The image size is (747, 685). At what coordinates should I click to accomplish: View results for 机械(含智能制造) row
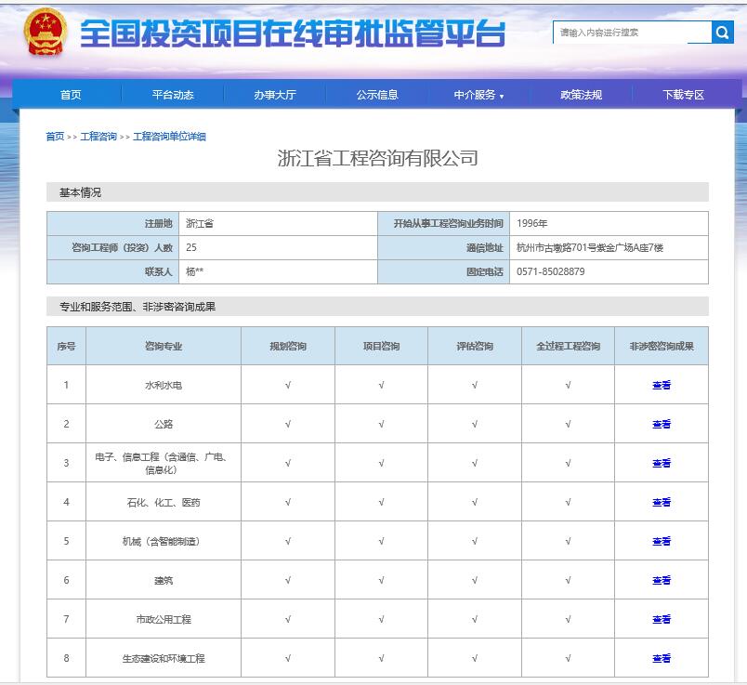pyautogui.click(x=662, y=542)
